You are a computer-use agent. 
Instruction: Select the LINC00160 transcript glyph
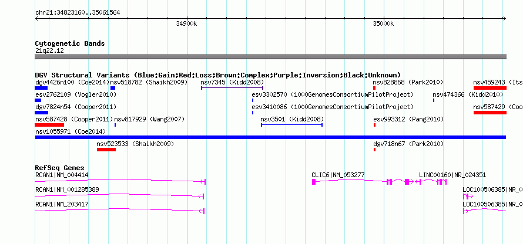[x=431, y=181]
